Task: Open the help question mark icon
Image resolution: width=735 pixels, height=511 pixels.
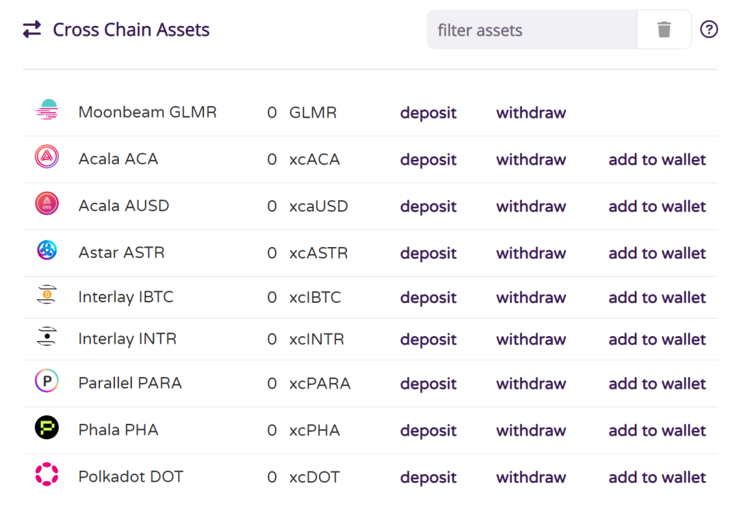Action: point(709,29)
